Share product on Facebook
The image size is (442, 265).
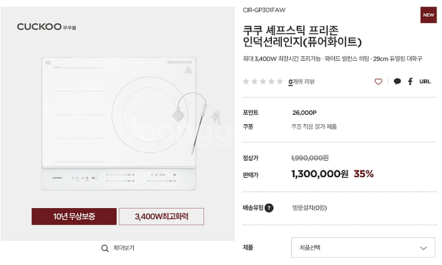tap(411, 82)
